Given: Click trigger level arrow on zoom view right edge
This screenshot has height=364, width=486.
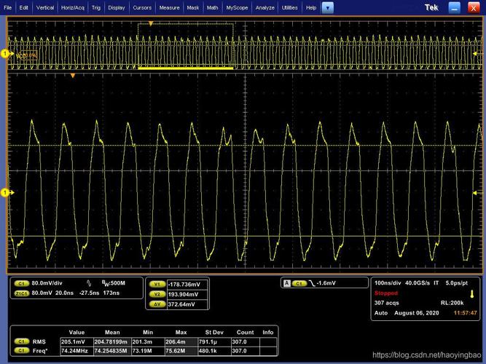Looking at the screenshot, I should click(477, 193).
